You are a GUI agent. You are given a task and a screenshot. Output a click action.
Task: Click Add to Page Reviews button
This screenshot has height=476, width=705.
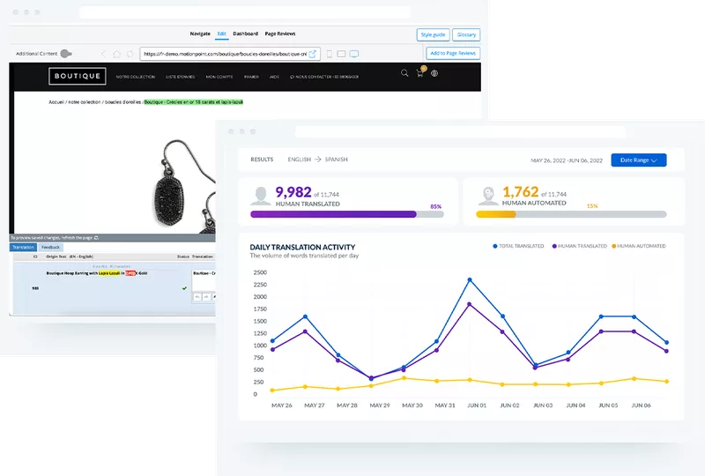click(453, 53)
